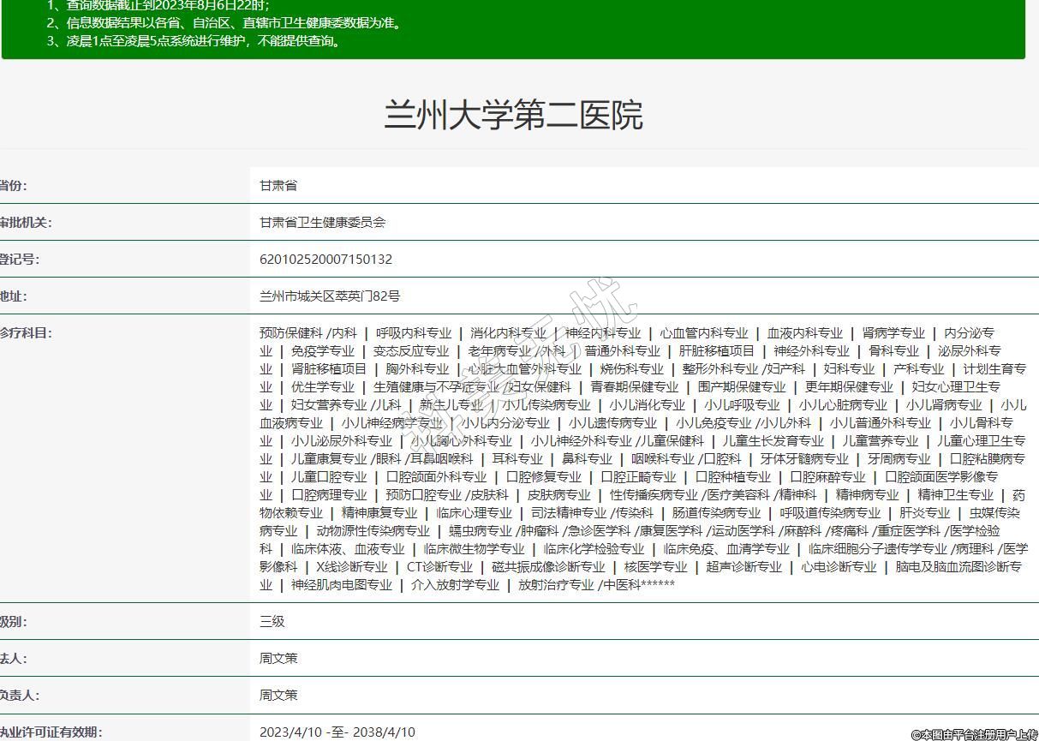This screenshot has width=1039, height=741.
Task: Click the 诊疗科目 row label
Action: 26,332
